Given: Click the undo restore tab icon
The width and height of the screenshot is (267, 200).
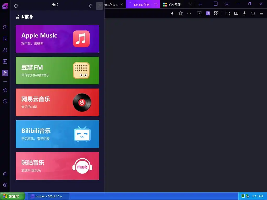Looking at the screenshot, I should [x=253, y=13].
